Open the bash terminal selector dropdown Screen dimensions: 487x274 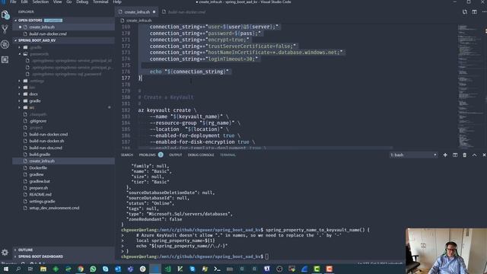[413, 155]
